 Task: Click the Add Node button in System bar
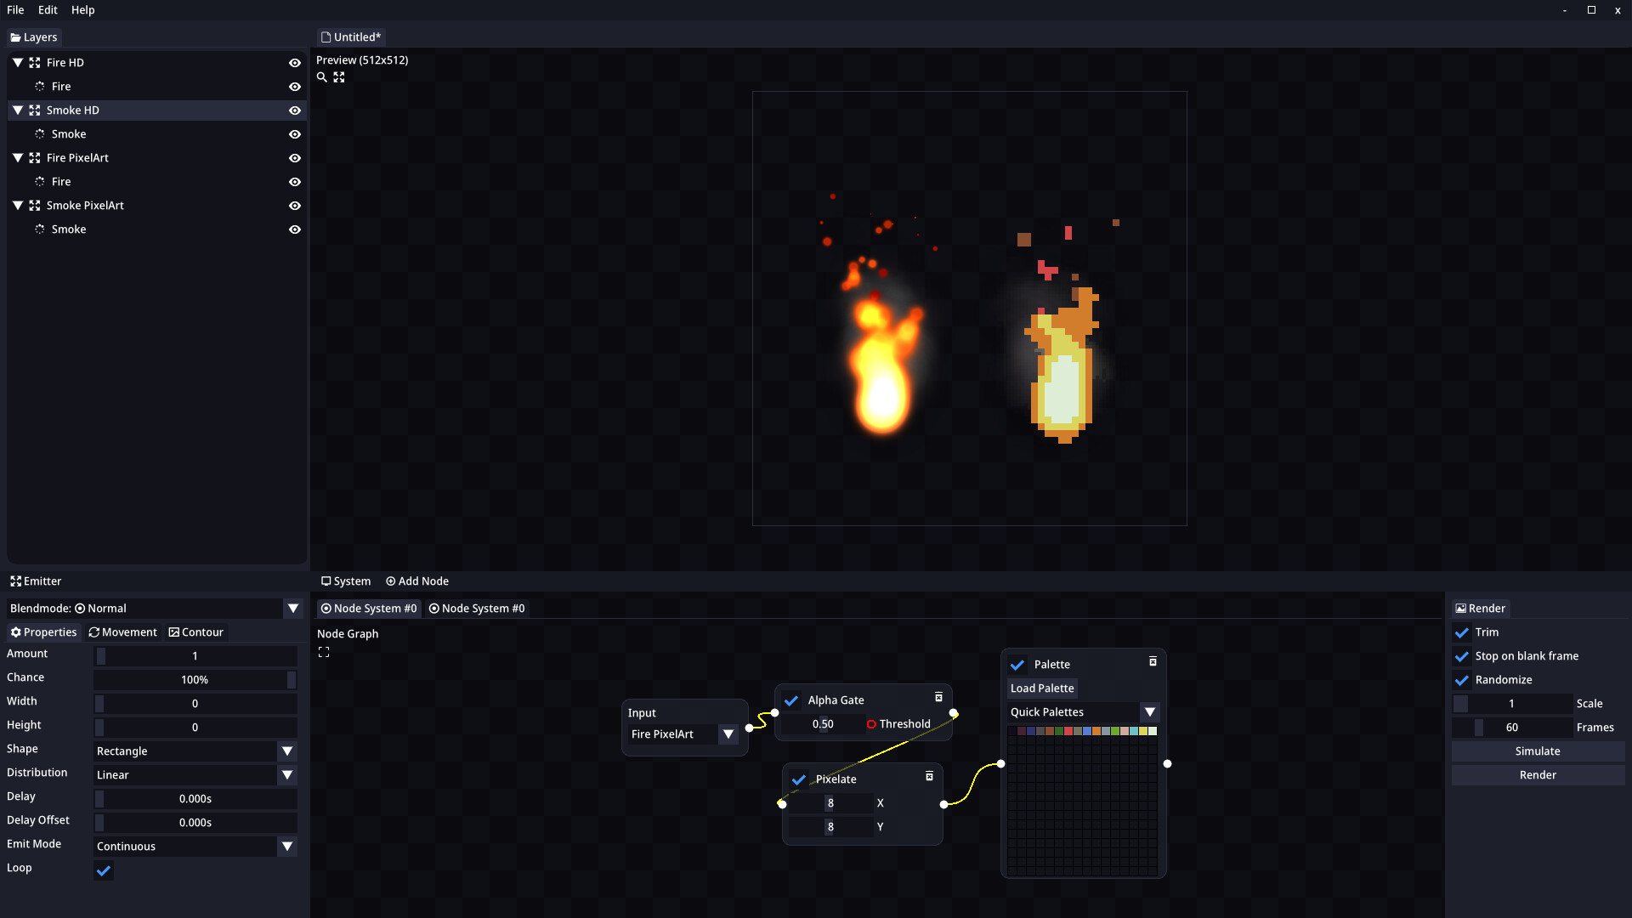[x=416, y=581]
